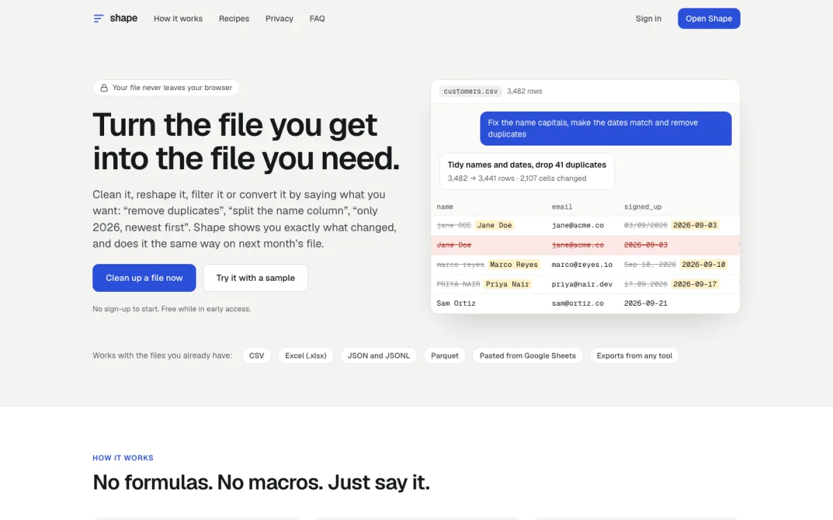Click the highlighted 'Marco Reyes' cell
Screen dimensions: 833x520
point(514,264)
